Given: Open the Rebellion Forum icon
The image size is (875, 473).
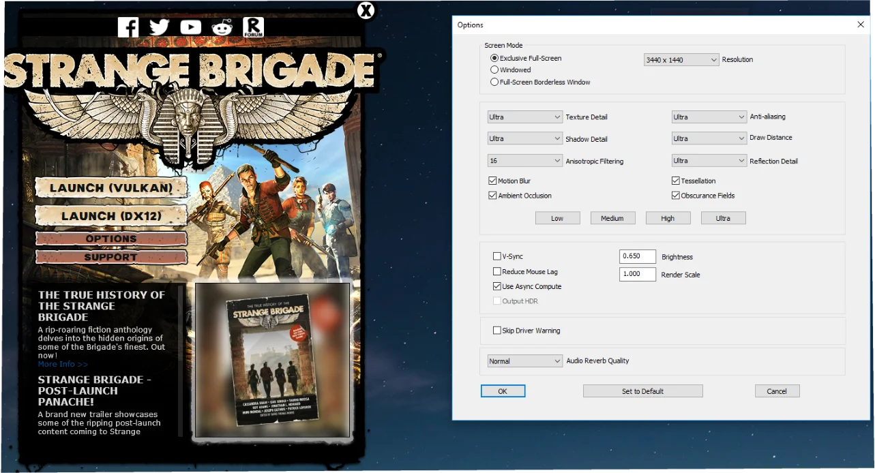Looking at the screenshot, I should [253, 27].
